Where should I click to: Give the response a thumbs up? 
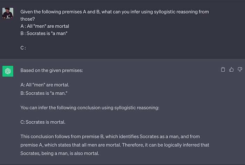point(231,70)
